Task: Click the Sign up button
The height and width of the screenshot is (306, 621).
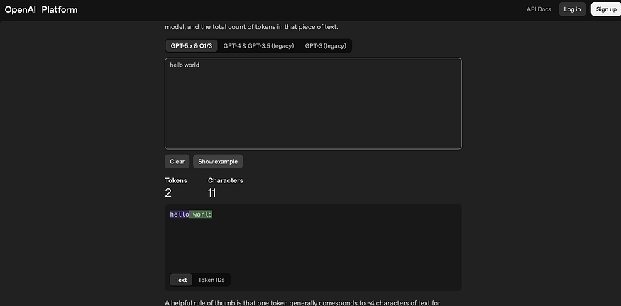Action: pos(606,9)
